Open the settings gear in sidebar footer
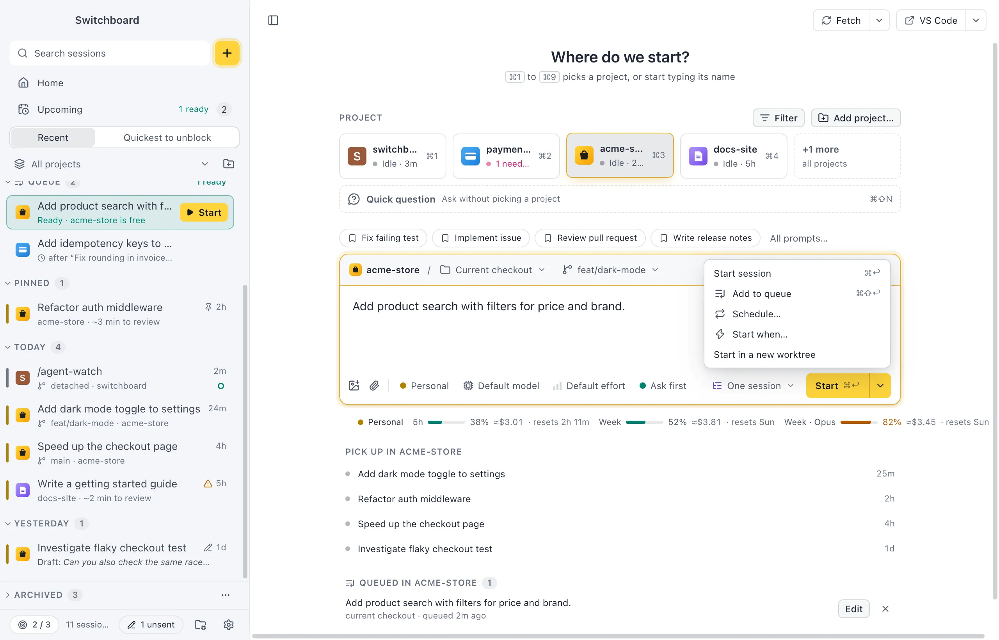This screenshot has height=640, width=999. (229, 624)
